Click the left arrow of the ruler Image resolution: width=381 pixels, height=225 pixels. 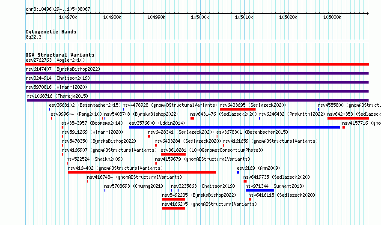click(27, 13)
